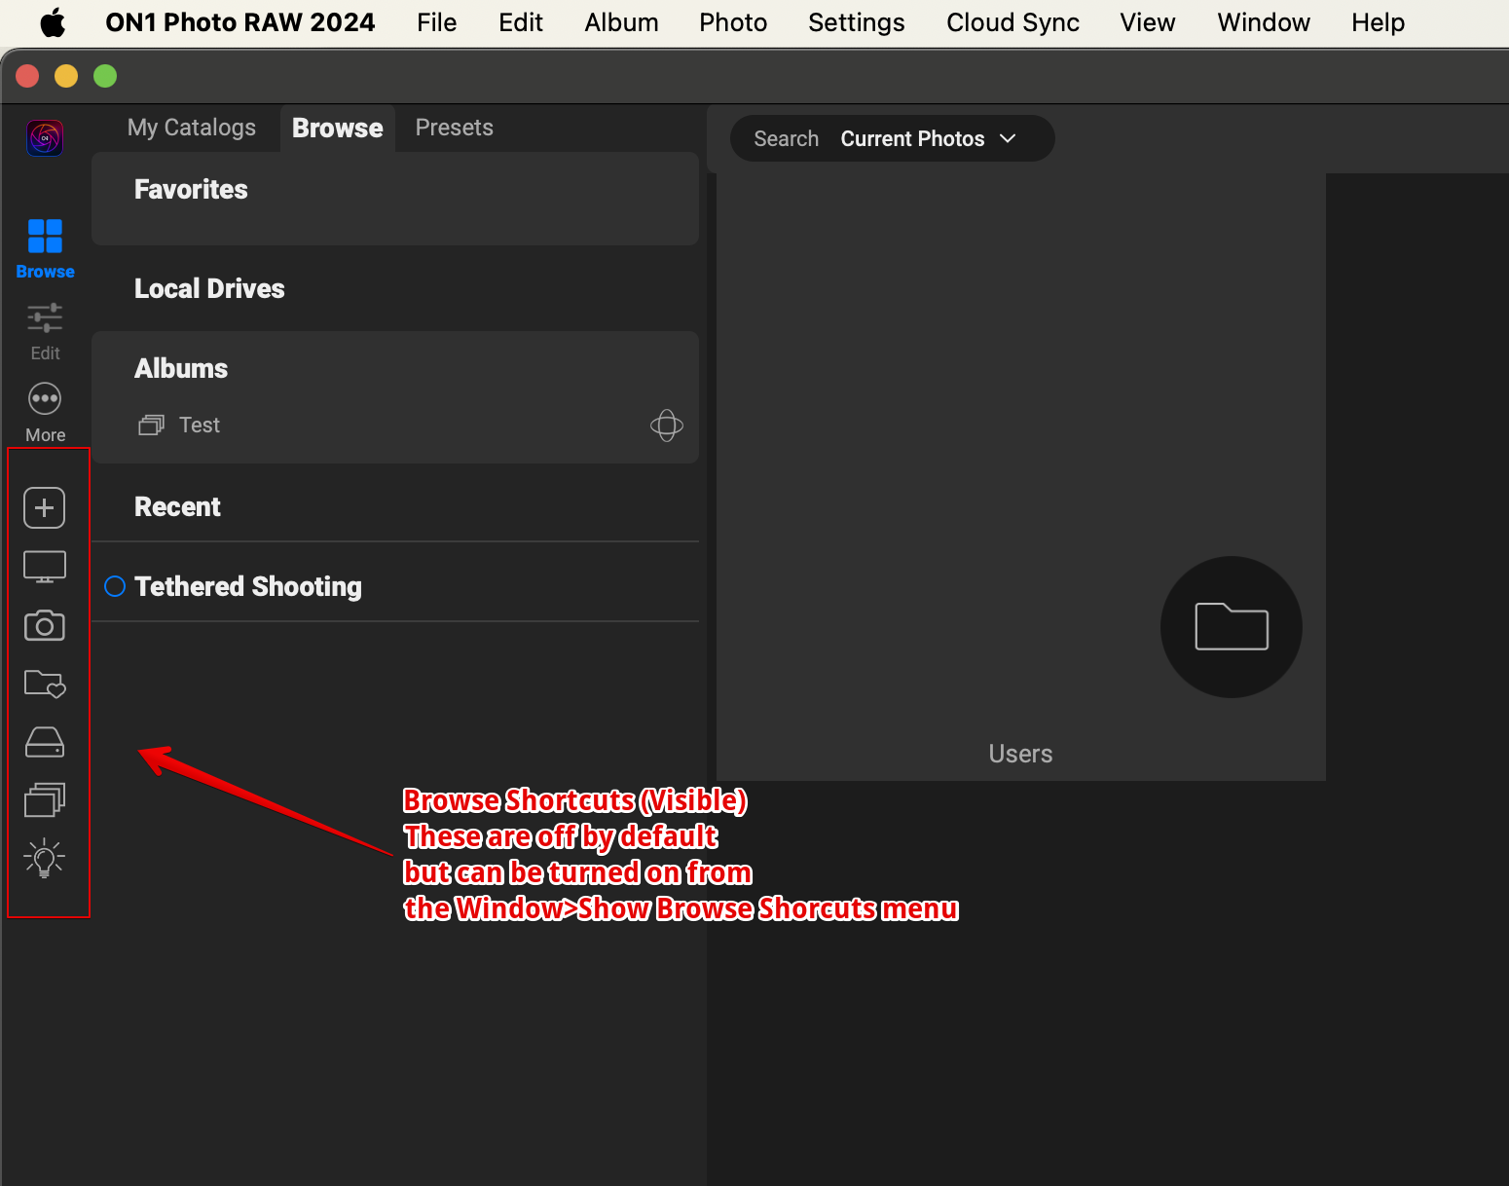Open the Window menu
This screenshot has width=1509, height=1186.
coord(1263,22)
